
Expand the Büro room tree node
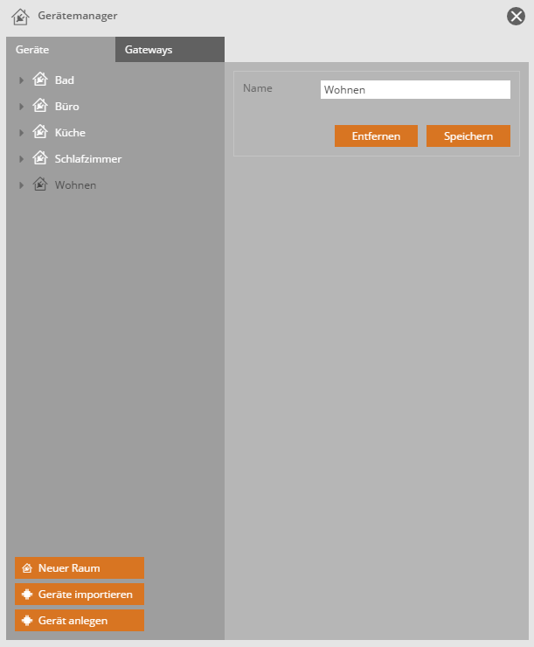pyautogui.click(x=22, y=107)
